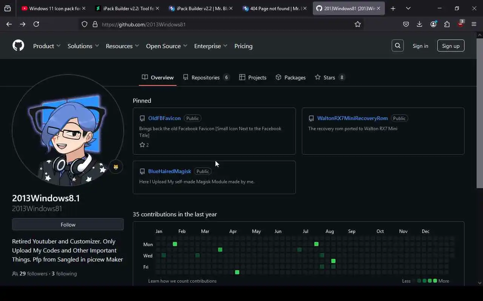Close the Windows 11 Icon pack tab

pos(84,8)
